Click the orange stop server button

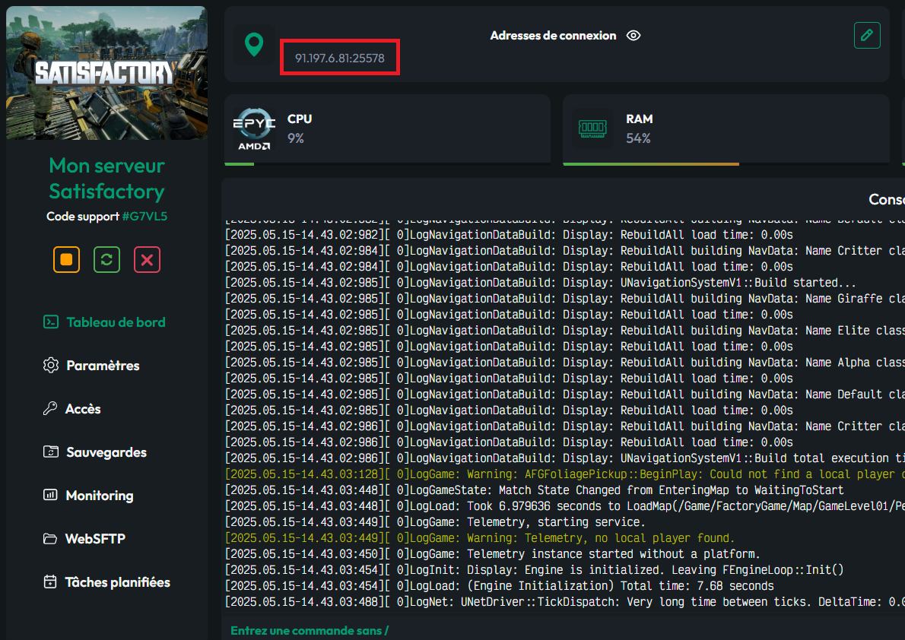click(x=66, y=260)
